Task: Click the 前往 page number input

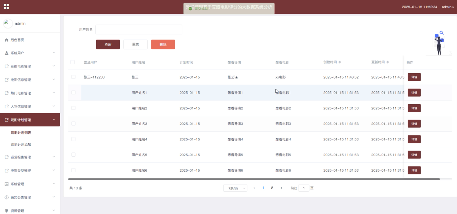Action: tap(304, 188)
